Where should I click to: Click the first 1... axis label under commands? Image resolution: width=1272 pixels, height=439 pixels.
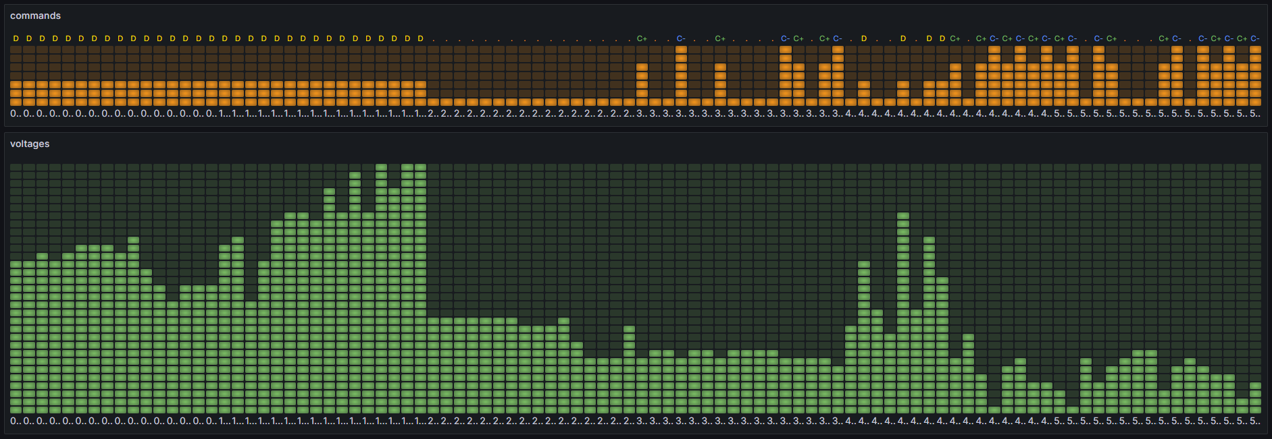click(x=225, y=114)
